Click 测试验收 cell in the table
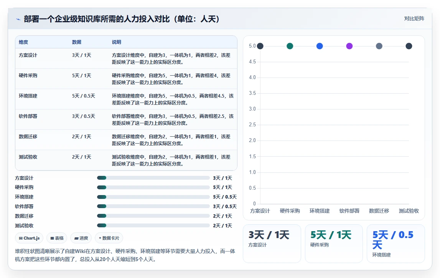The height and width of the screenshot is (278, 440). coord(28,157)
